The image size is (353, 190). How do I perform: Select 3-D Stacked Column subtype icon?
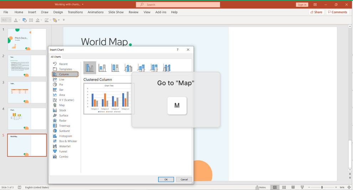click(141, 68)
